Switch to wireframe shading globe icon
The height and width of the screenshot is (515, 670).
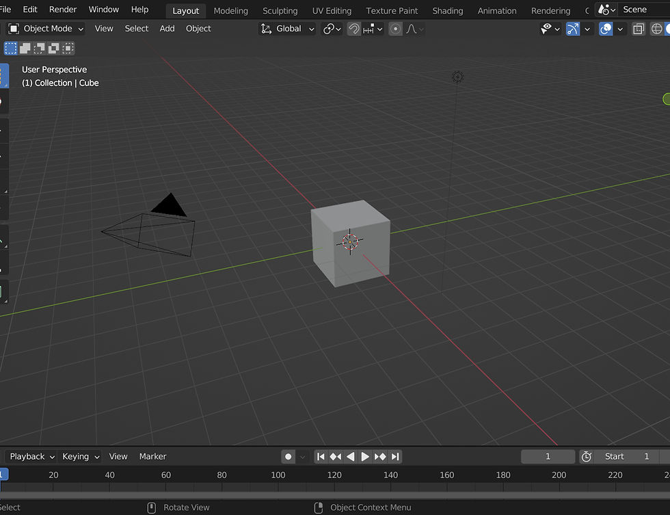click(656, 29)
